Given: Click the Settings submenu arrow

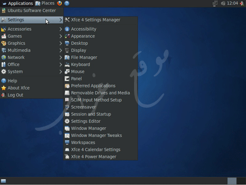Looking at the screenshot, I should (61, 20).
